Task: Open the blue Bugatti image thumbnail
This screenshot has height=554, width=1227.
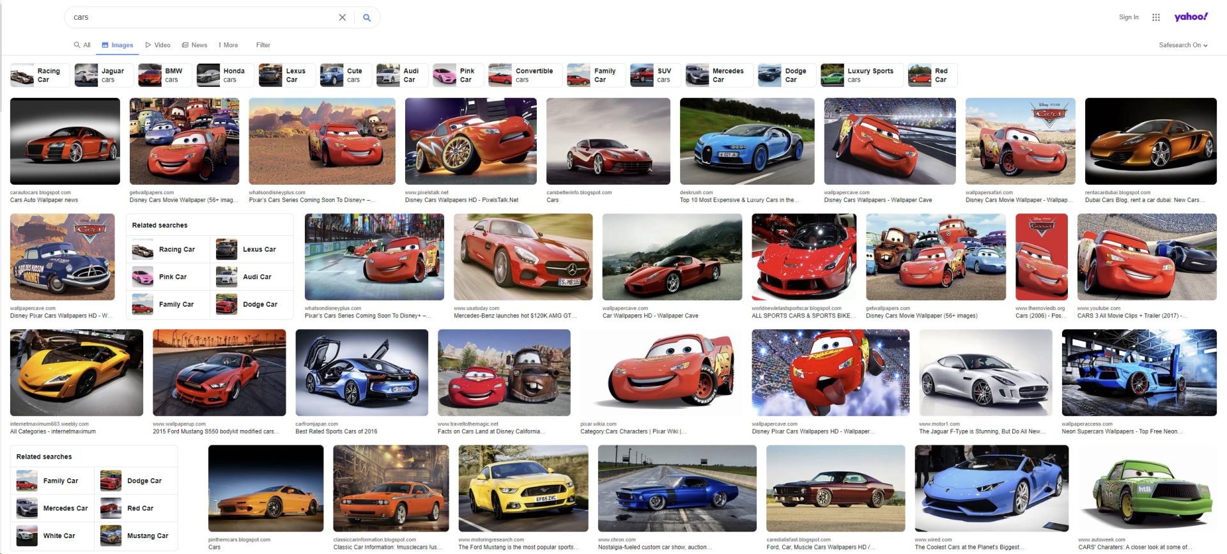Action: click(x=746, y=141)
